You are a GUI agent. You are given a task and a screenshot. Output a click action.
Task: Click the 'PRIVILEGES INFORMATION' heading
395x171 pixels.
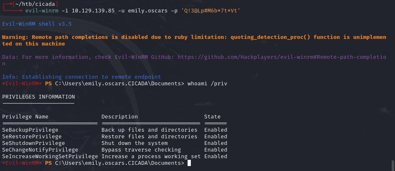[x=39, y=97]
